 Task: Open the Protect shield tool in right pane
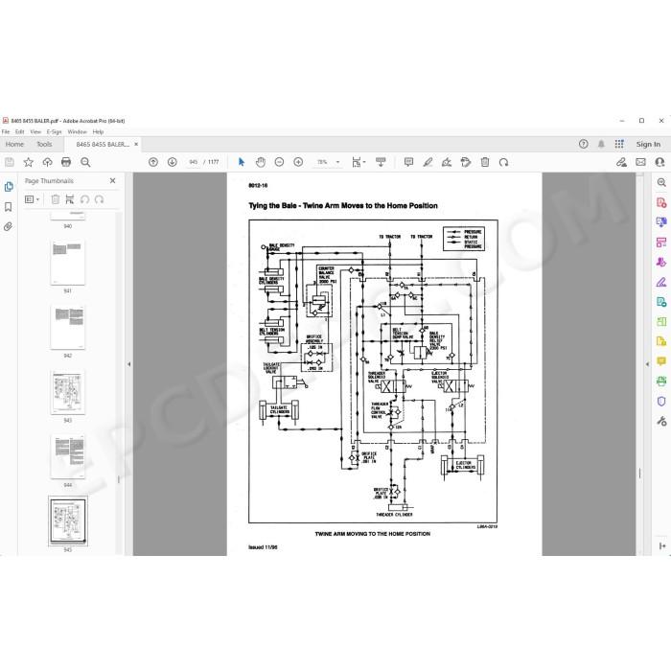661,401
